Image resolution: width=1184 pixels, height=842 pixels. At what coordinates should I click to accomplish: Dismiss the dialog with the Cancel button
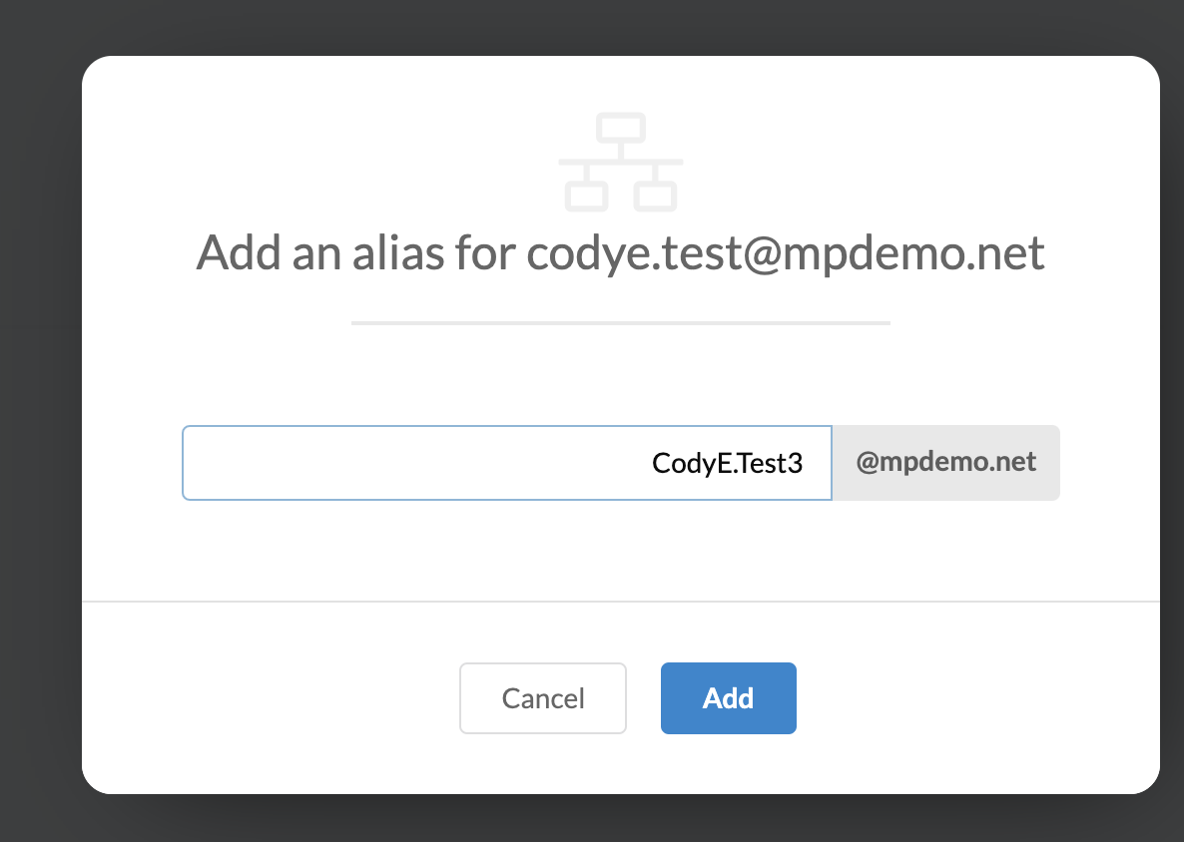[543, 698]
